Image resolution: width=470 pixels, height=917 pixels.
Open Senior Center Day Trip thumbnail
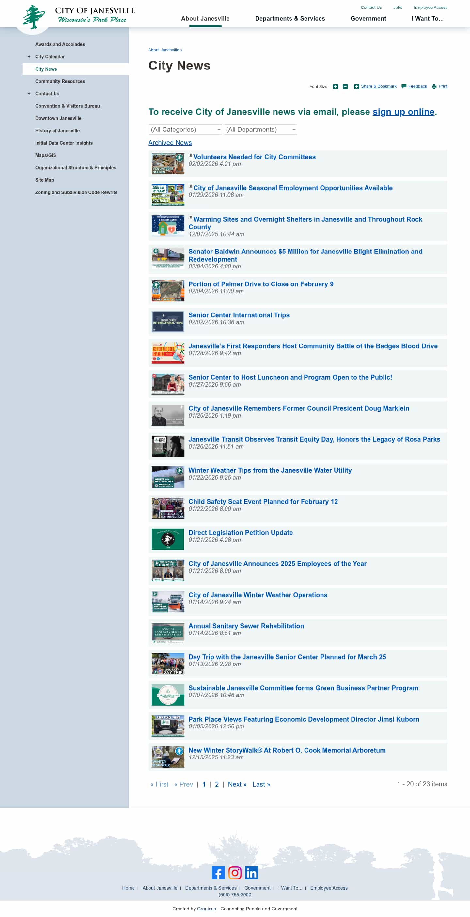pyautogui.click(x=168, y=664)
